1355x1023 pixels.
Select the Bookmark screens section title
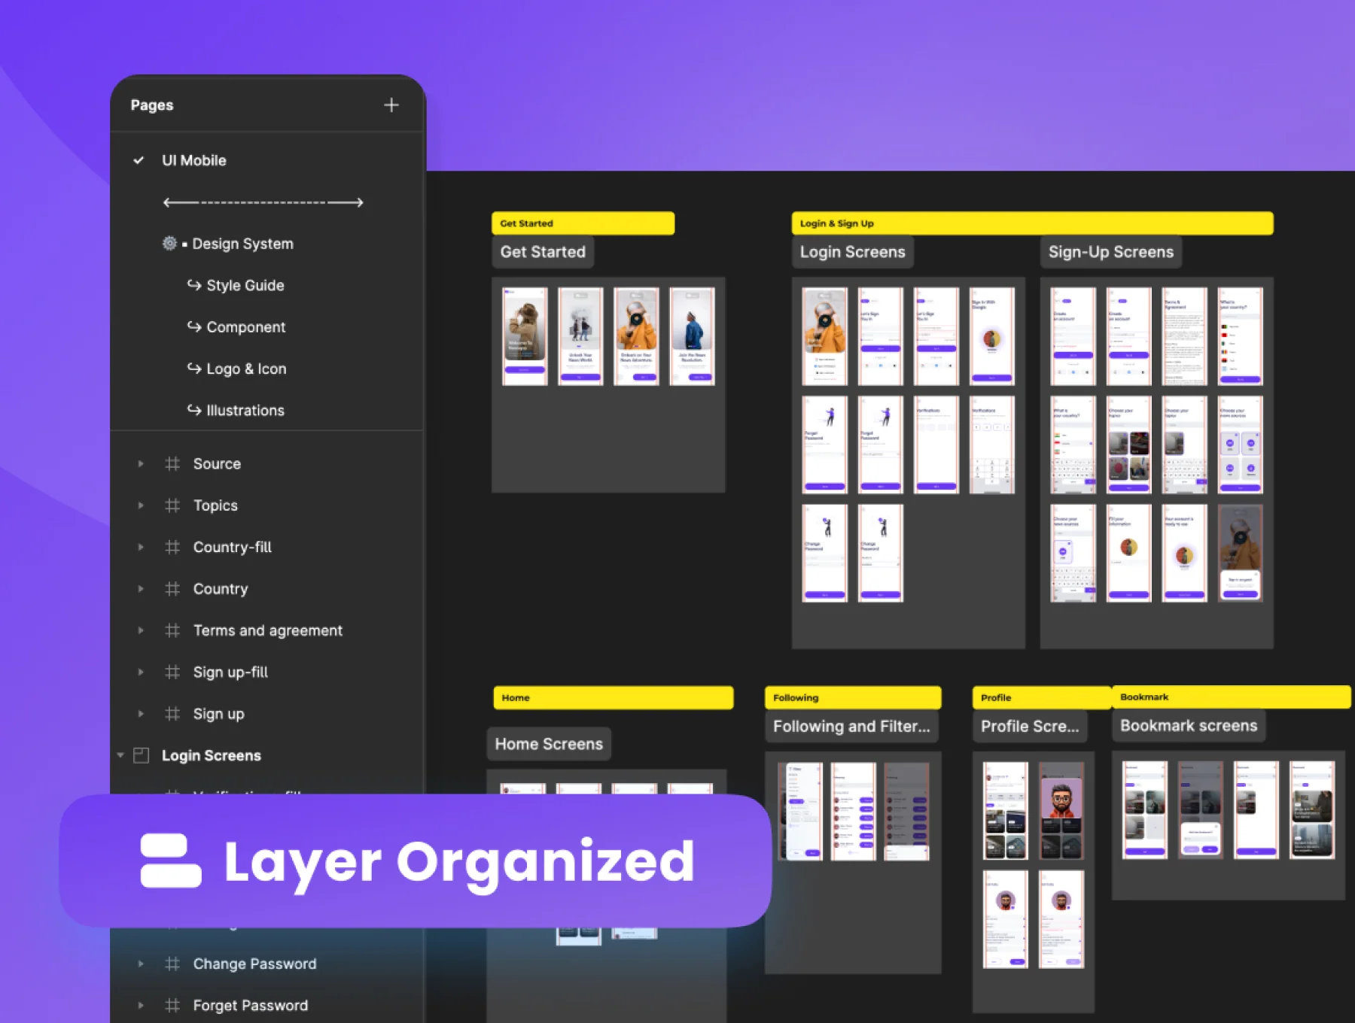[x=1189, y=726]
